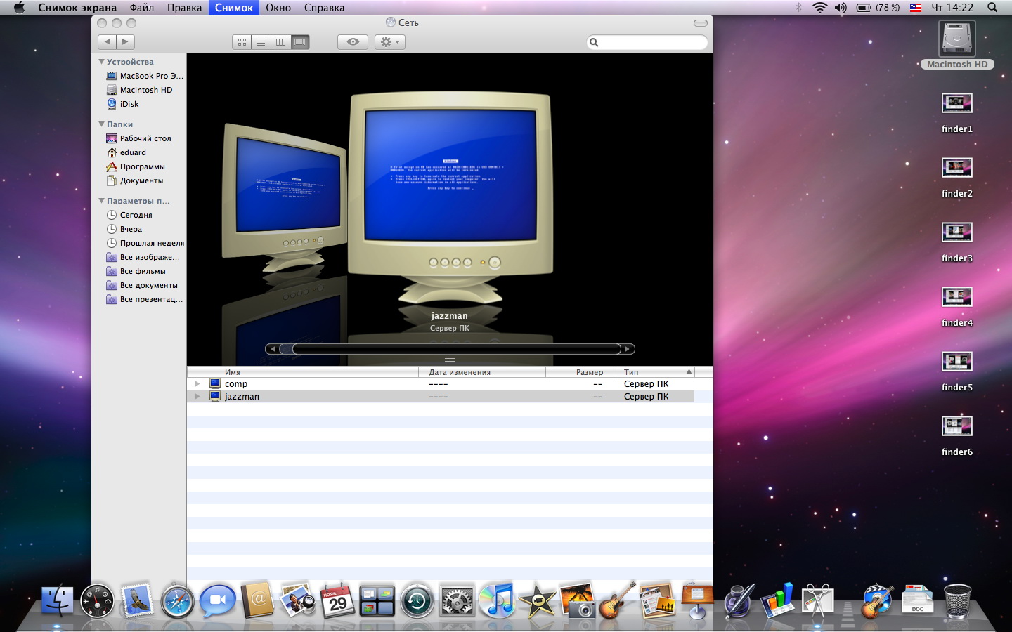Open Рабочий стол folder in sidebar

138,138
